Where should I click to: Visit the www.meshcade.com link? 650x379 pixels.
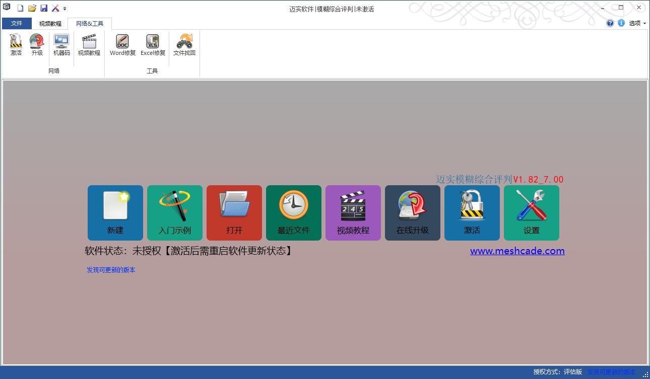click(517, 251)
